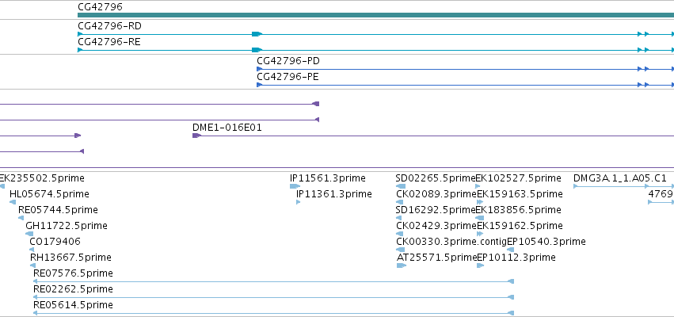Image resolution: width=674 pixels, height=317 pixels.
Task: Open the CK00330.3prime.contig label
Action: tap(451, 241)
